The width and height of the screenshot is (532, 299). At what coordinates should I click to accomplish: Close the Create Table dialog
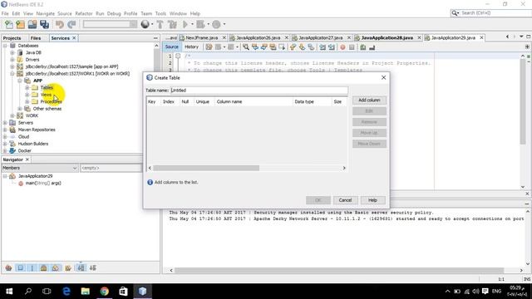click(383, 77)
